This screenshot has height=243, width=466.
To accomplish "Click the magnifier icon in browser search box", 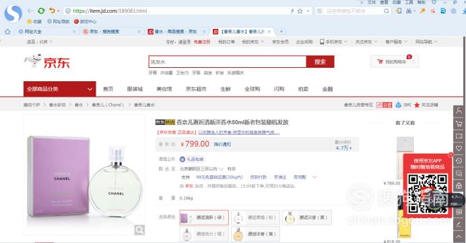I will [x=387, y=11].
